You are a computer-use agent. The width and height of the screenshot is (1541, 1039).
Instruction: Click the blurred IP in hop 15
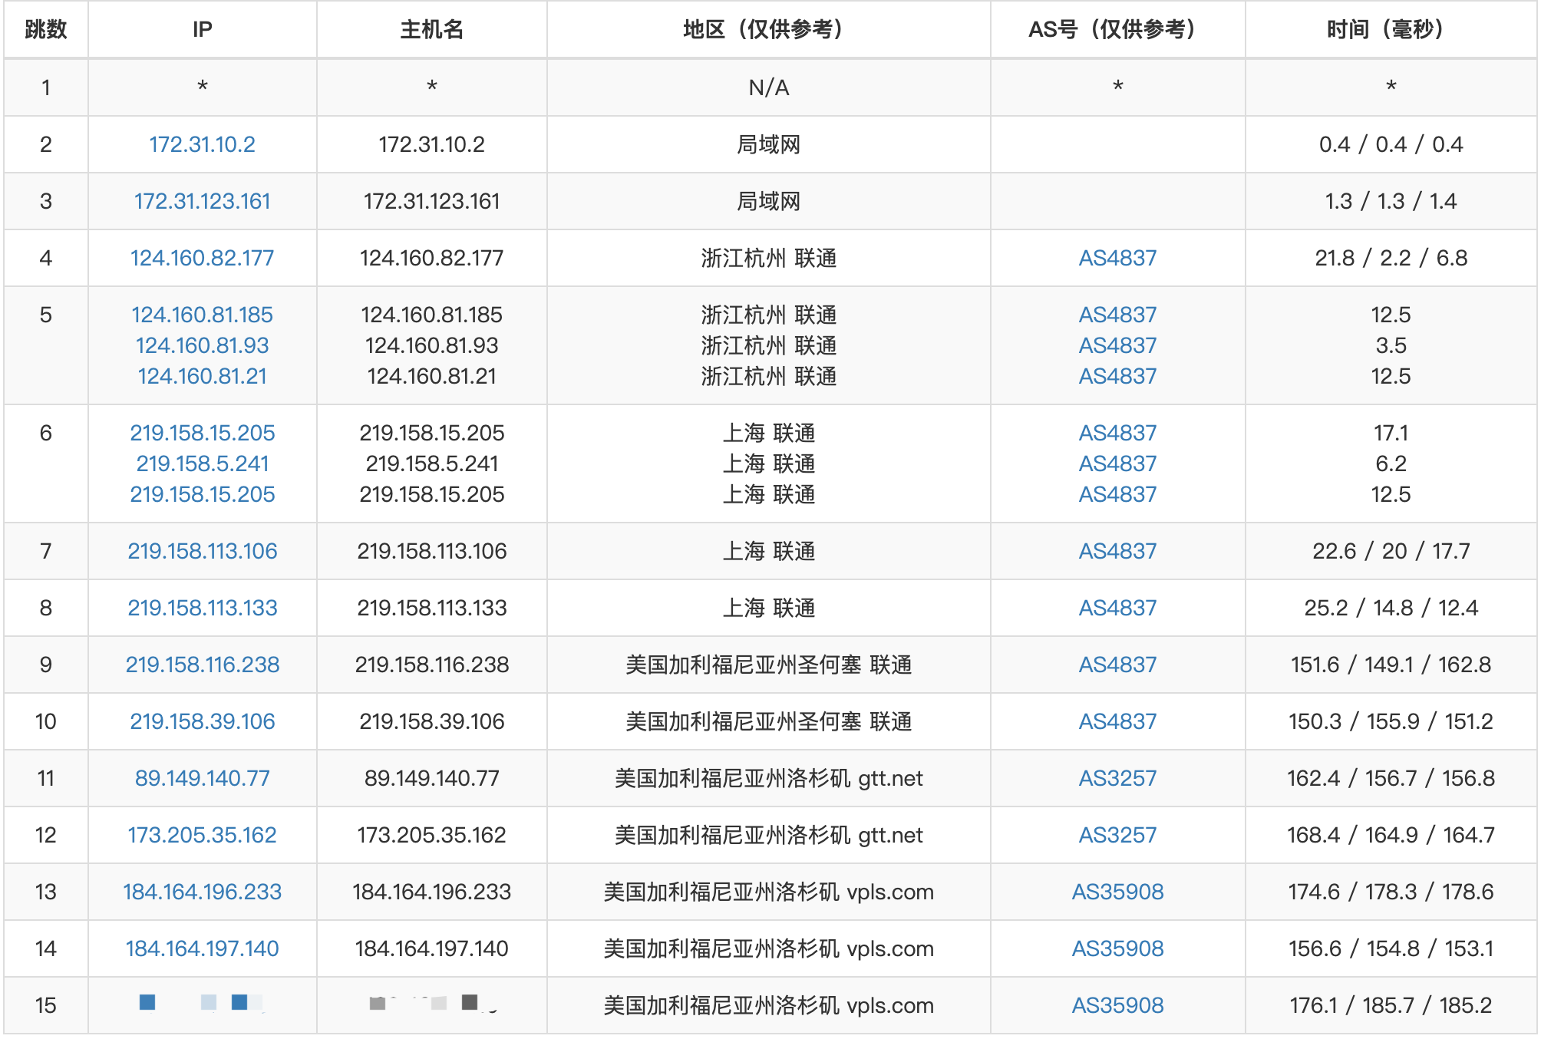click(202, 1003)
